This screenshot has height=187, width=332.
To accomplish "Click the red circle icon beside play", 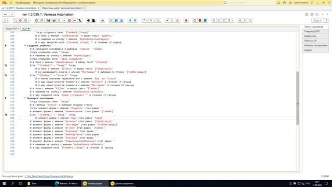I will coord(70,21).
